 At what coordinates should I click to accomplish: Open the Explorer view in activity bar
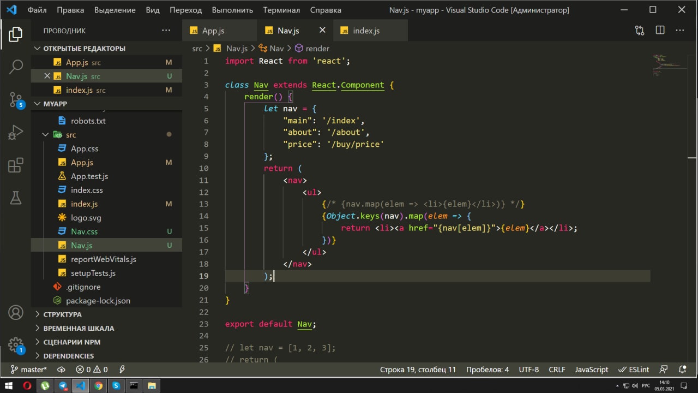point(16,34)
